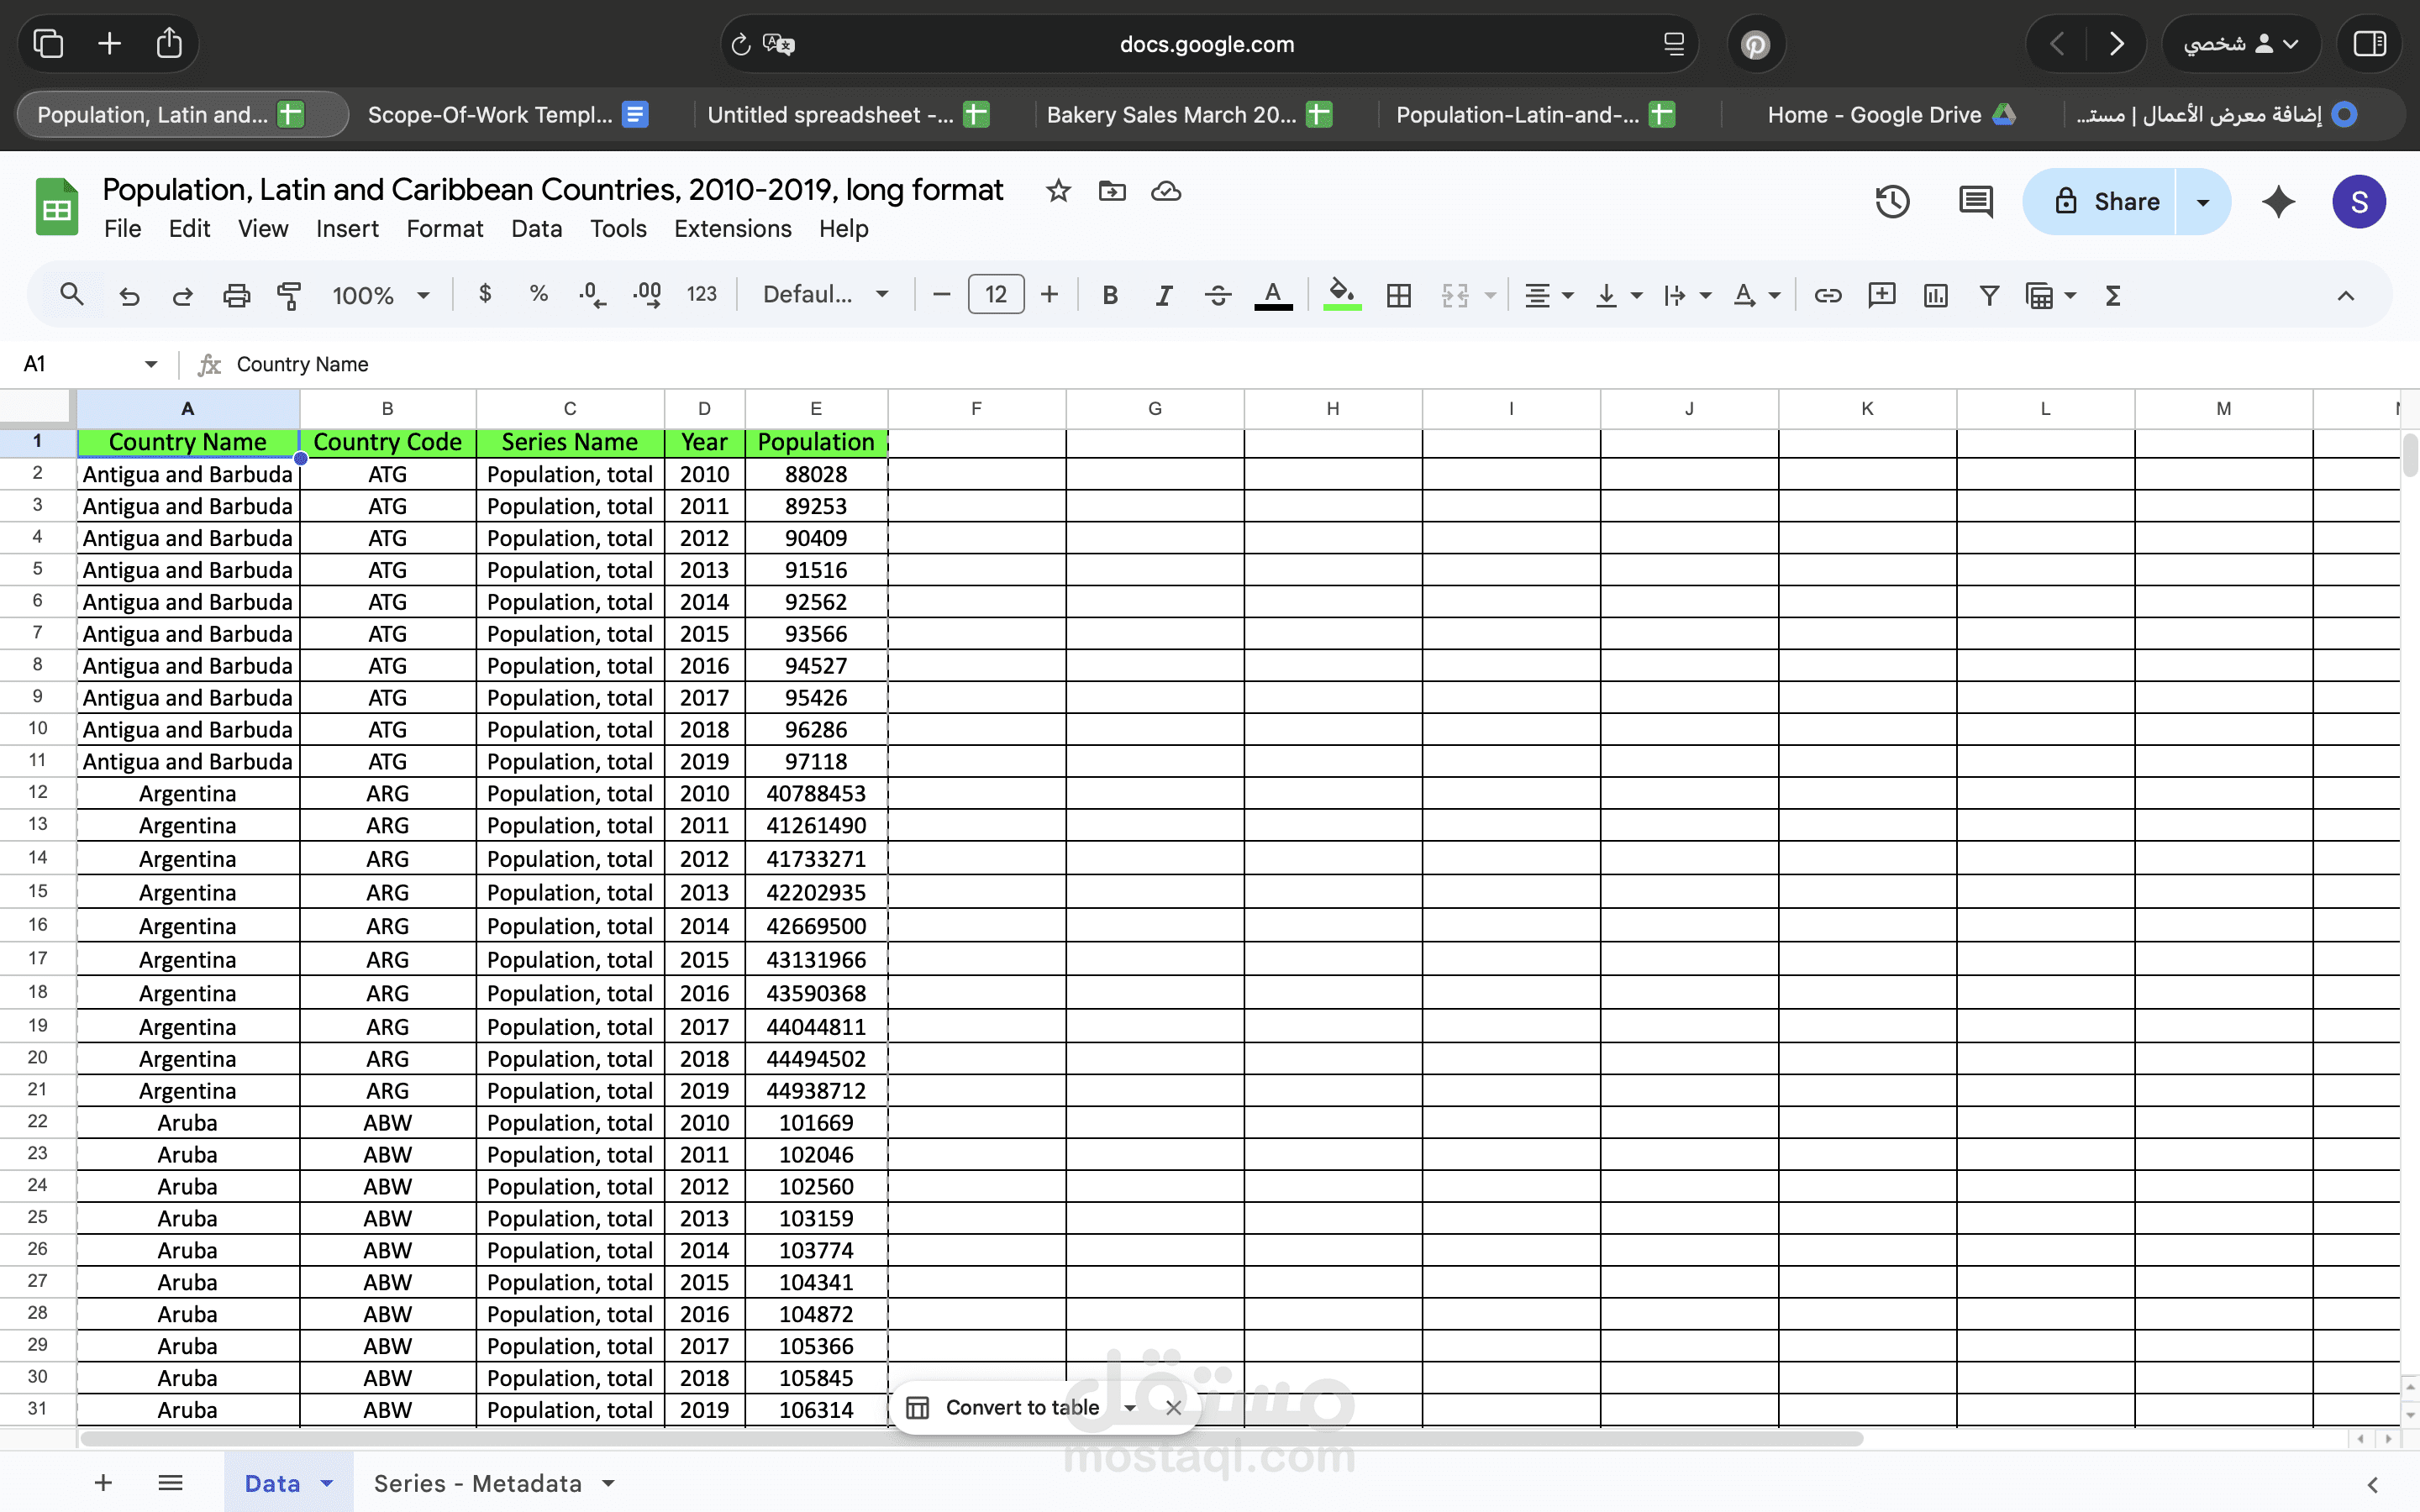Open the Default font dropdown
Viewport: 2420px width, 1512px height.
pyautogui.click(x=825, y=294)
